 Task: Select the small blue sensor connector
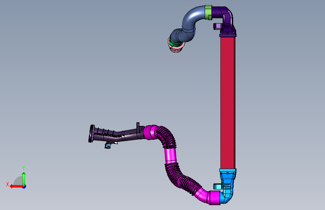108,146
